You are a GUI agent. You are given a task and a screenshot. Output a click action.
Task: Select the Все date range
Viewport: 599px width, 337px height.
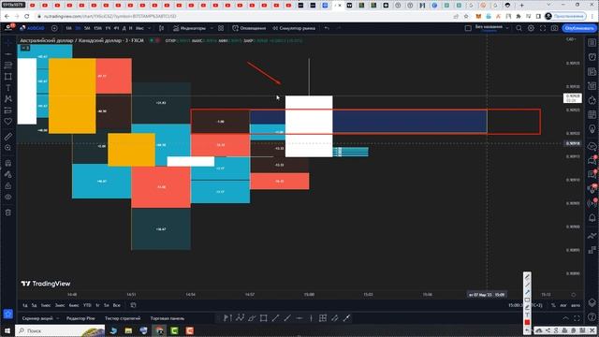click(116, 305)
